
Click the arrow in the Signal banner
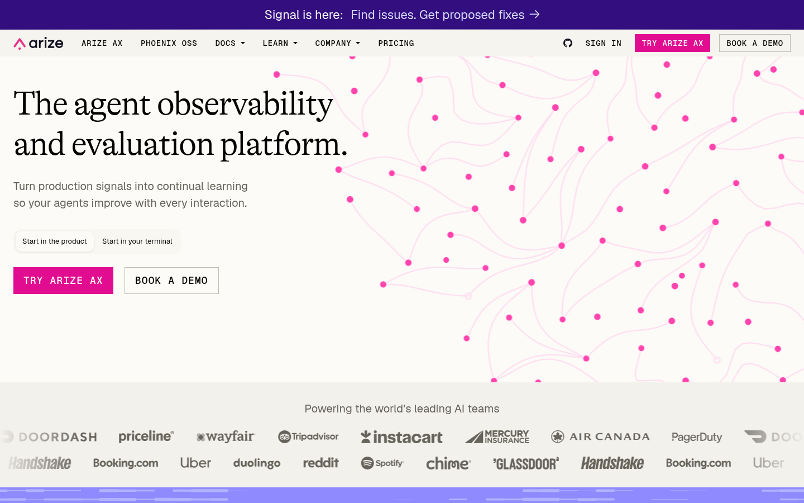(x=535, y=15)
